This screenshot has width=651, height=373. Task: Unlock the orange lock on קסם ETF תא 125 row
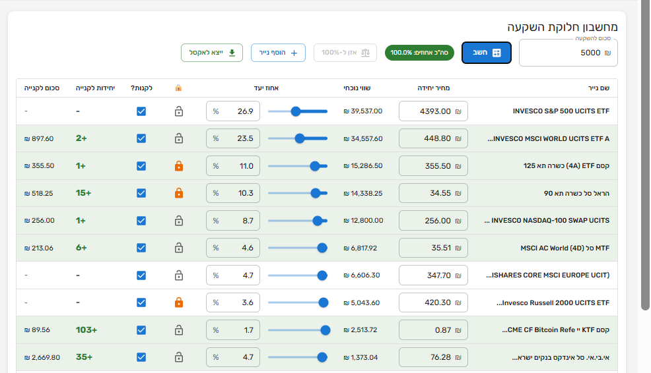tap(178, 166)
